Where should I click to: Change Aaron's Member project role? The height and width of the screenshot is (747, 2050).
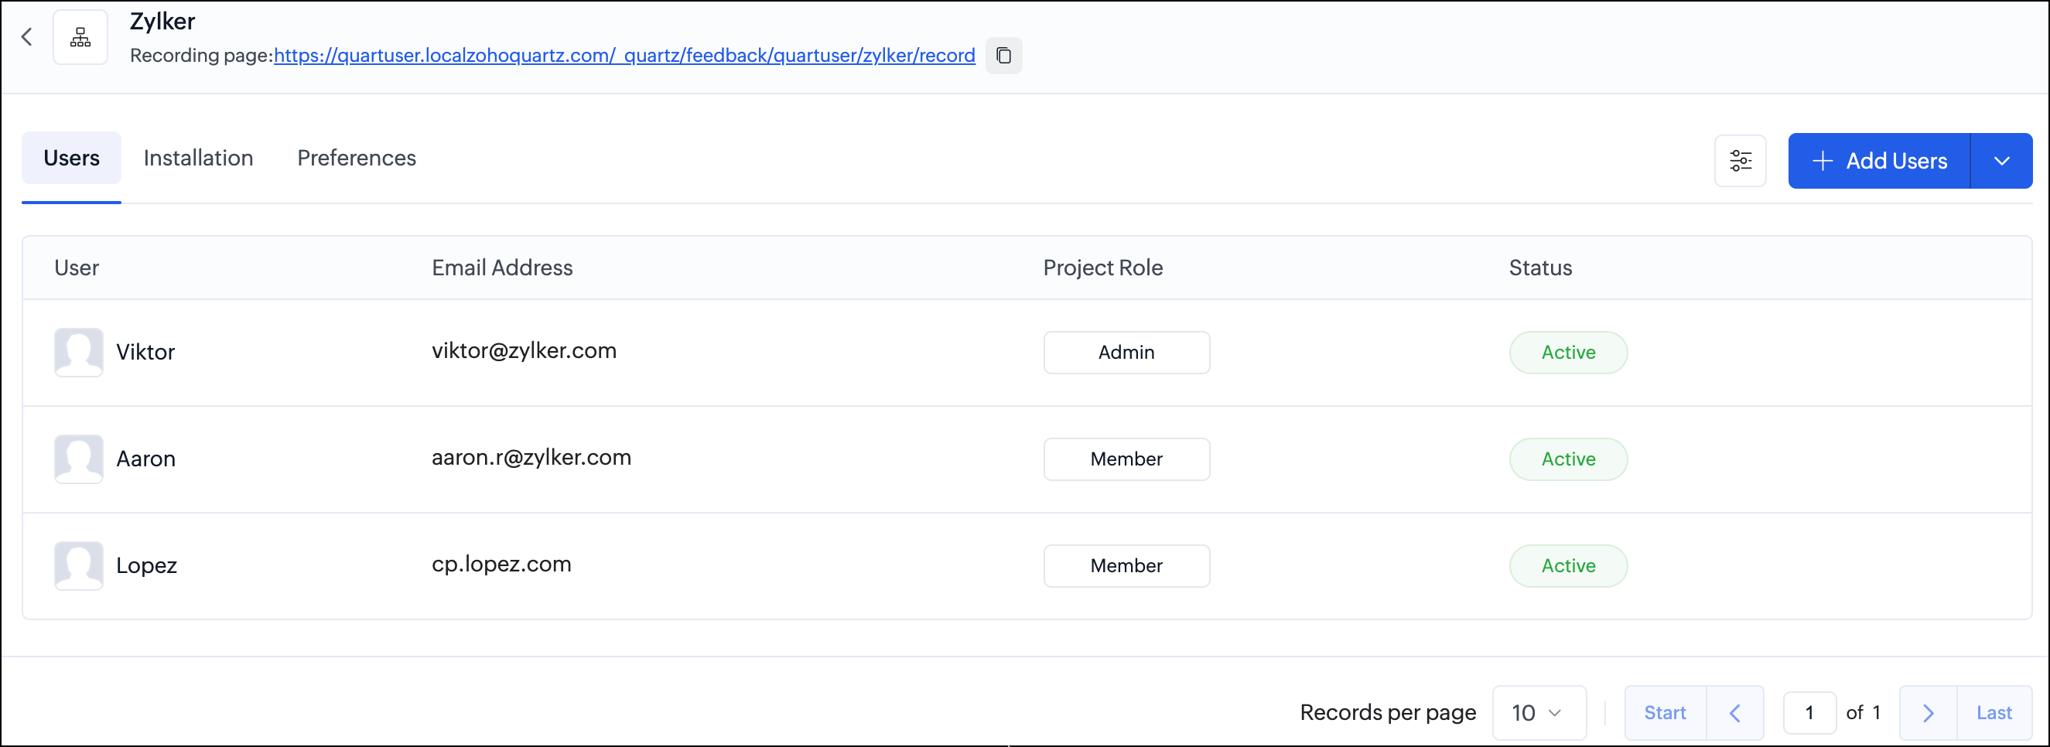pyautogui.click(x=1126, y=459)
